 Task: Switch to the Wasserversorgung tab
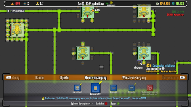134,78
